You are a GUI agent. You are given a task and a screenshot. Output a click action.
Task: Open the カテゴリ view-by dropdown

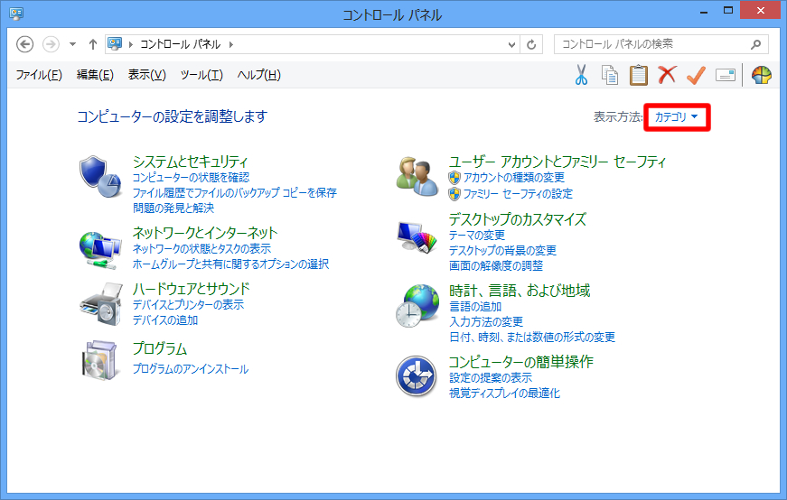(677, 116)
